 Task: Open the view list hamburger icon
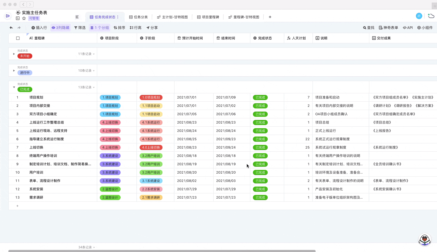(x=77, y=17)
